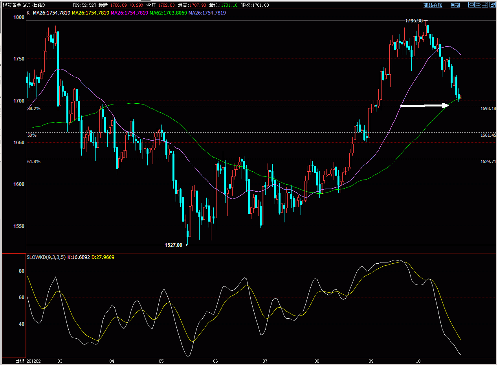
Task: Click the 最高:1707.90 high price
Action: pyautogui.click(x=192, y=5)
